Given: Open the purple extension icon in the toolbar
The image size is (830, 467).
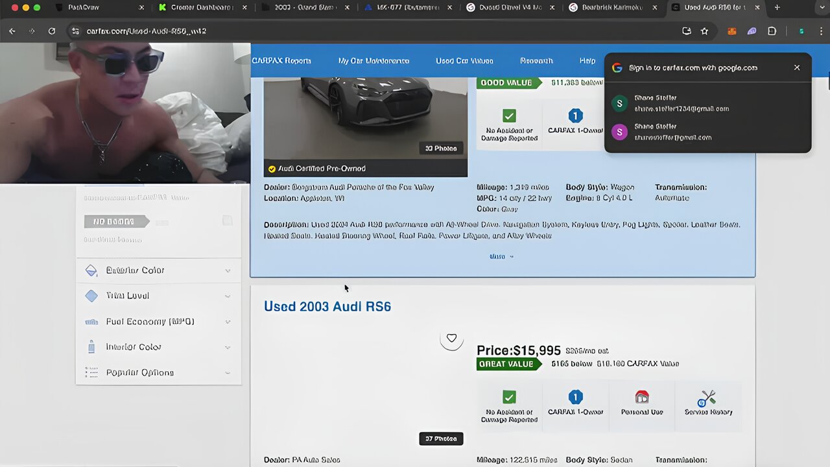Looking at the screenshot, I should (x=752, y=31).
